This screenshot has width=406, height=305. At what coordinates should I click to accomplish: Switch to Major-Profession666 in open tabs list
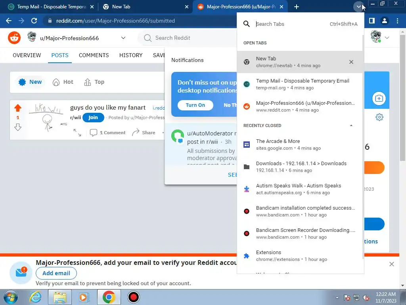pyautogui.click(x=300, y=106)
